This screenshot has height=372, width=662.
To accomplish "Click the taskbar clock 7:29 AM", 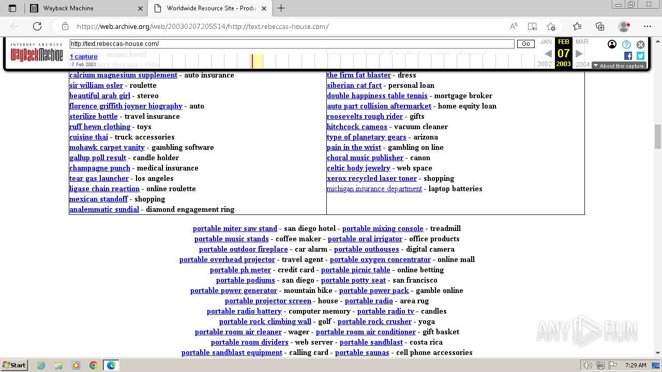I will pos(636,365).
